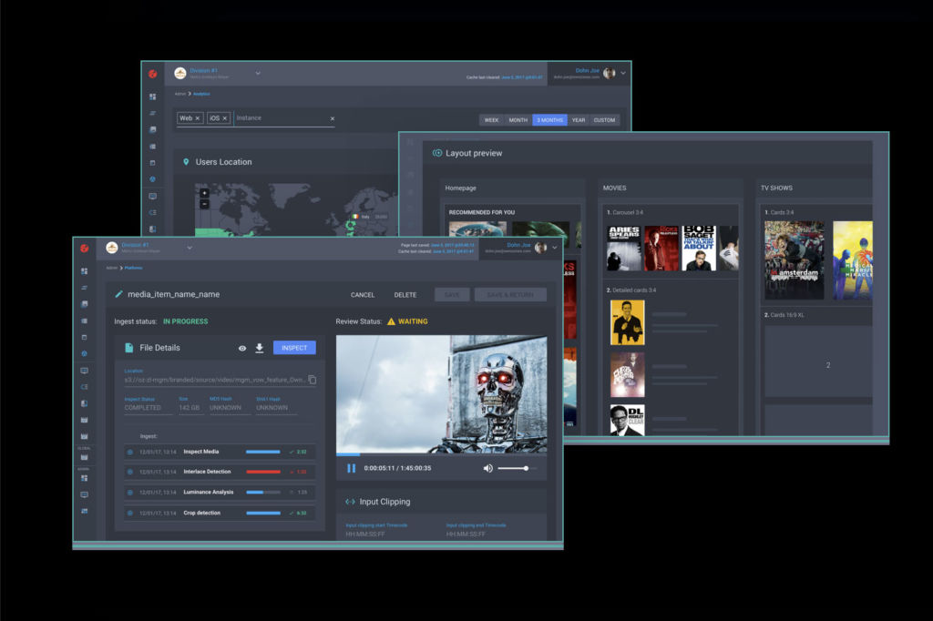Click the second sidebar icon in the front window, under the dashboard grid
Screen dimensions: 933x621
click(x=85, y=288)
